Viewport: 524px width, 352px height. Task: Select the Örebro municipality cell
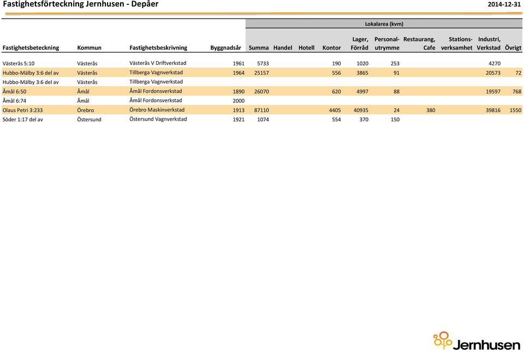[x=86, y=110]
